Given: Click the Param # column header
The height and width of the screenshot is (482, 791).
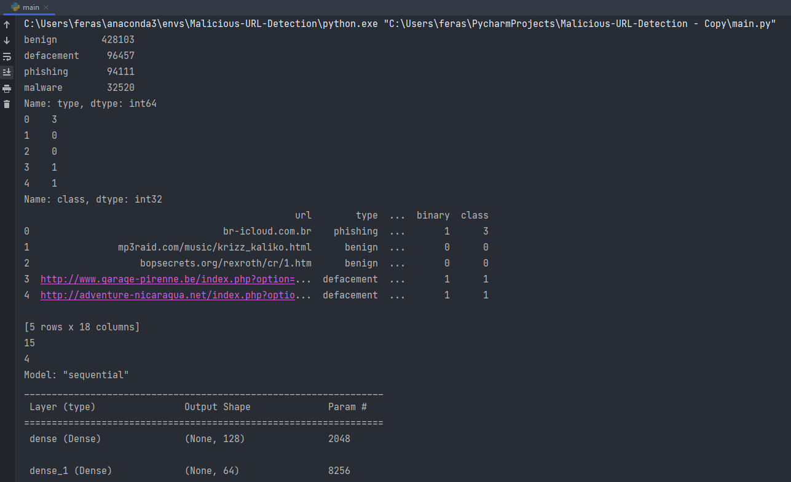Looking at the screenshot, I should coord(347,407).
